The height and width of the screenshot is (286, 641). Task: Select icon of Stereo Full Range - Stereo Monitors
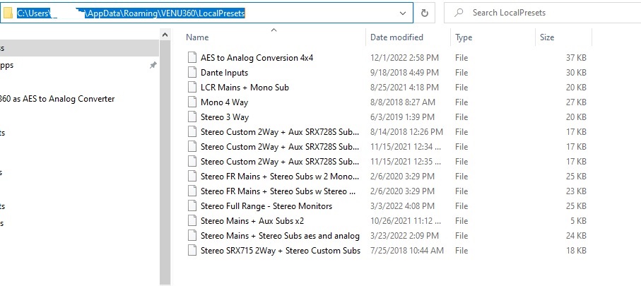(192, 206)
